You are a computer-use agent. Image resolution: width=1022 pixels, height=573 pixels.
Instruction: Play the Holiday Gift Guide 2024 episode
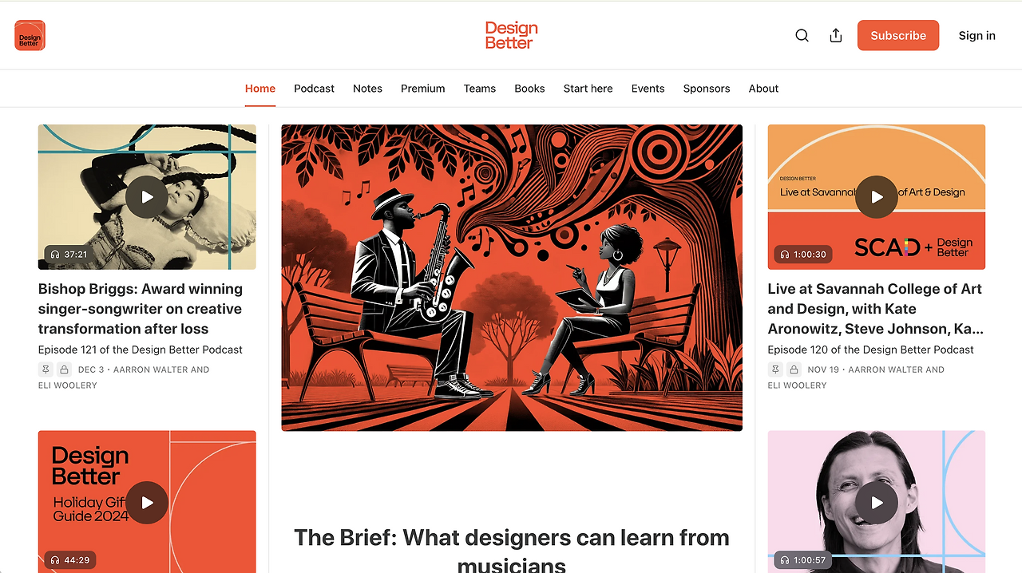[x=147, y=503]
